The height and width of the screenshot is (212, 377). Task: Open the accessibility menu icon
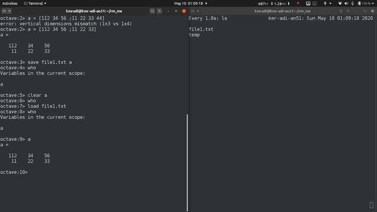pos(325,4)
